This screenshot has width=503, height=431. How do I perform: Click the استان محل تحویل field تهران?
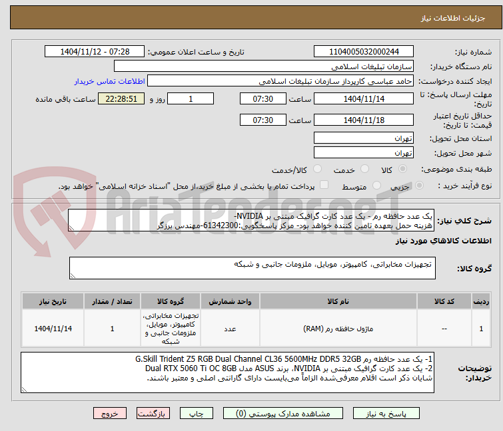pyautogui.click(x=364, y=138)
